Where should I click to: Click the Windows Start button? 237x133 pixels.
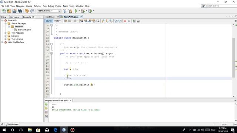(4, 130)
